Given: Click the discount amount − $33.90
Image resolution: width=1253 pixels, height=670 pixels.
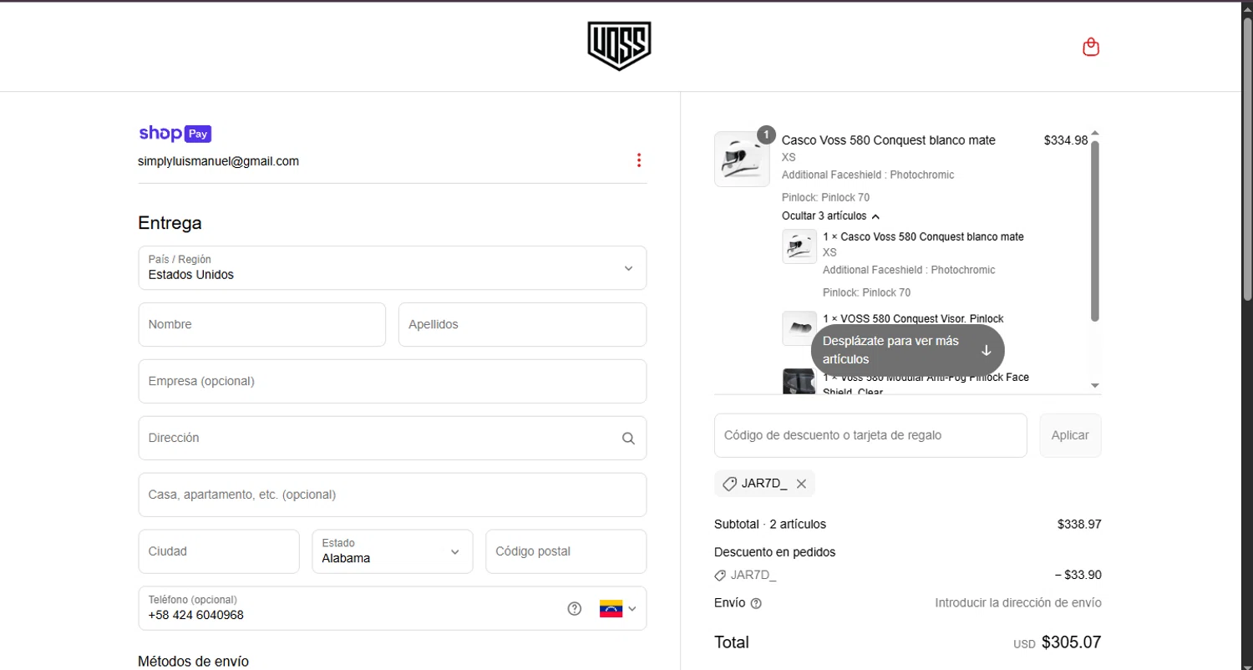Looking at the screenshot, I should (1078, 575).
